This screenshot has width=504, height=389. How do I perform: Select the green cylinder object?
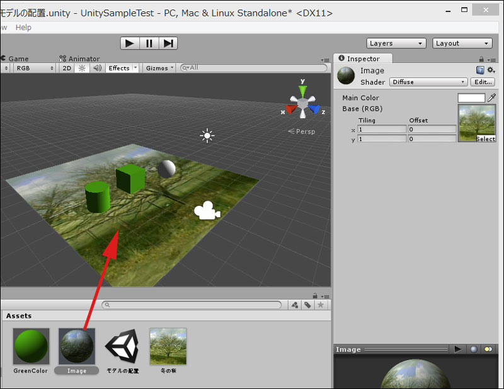coord(98,197)
